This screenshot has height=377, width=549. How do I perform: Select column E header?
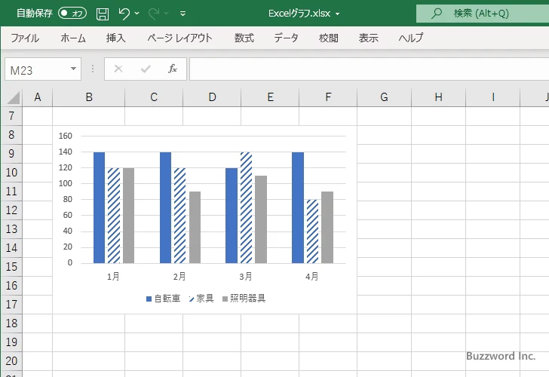270,97
